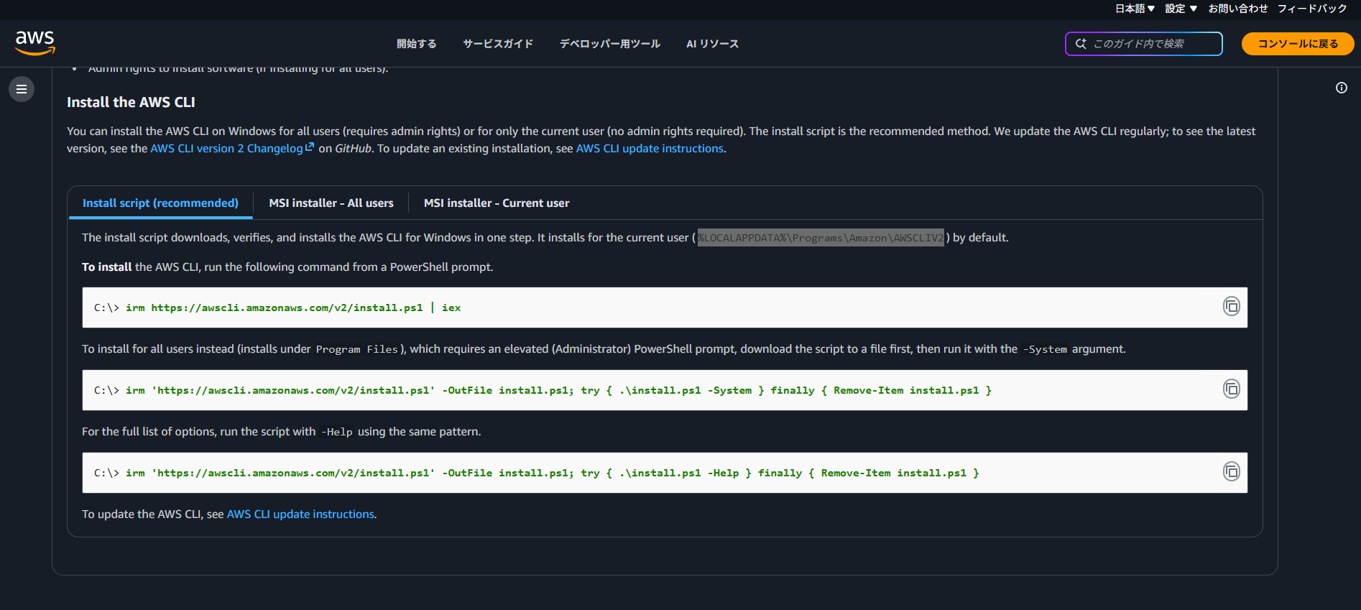Viewport: 1361px width, 610px height.
Task: Switch to MSI installer - All users tab
Action: 331,203
